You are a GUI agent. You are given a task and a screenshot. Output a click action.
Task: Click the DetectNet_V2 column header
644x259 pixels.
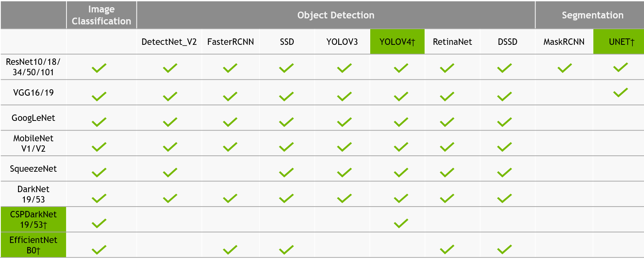tap(169, 42)
